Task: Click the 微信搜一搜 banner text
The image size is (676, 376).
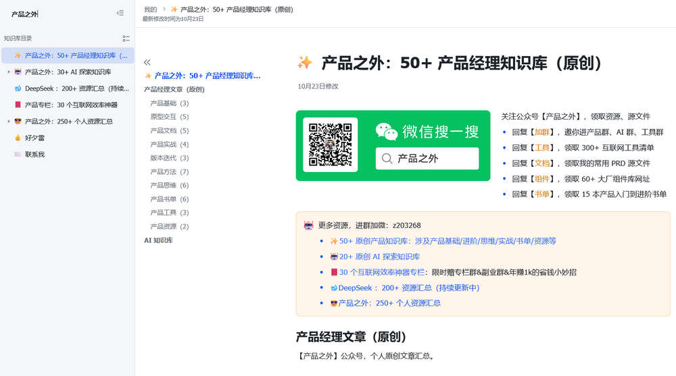Action: pos(441,132)
